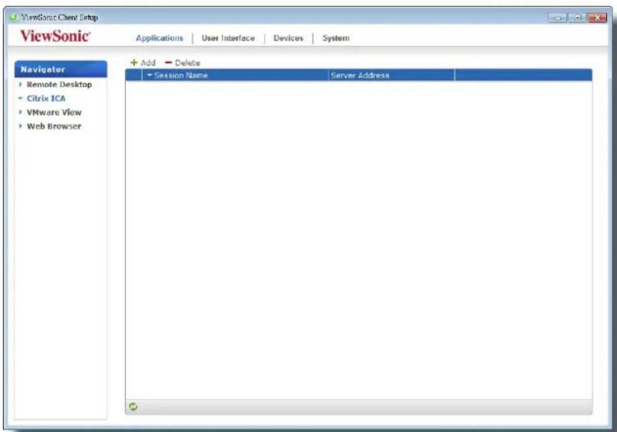This screenshot has width=617, height=432.
Task: Maximize the ViewSonic Client Setup window
Action: (578, 18)
